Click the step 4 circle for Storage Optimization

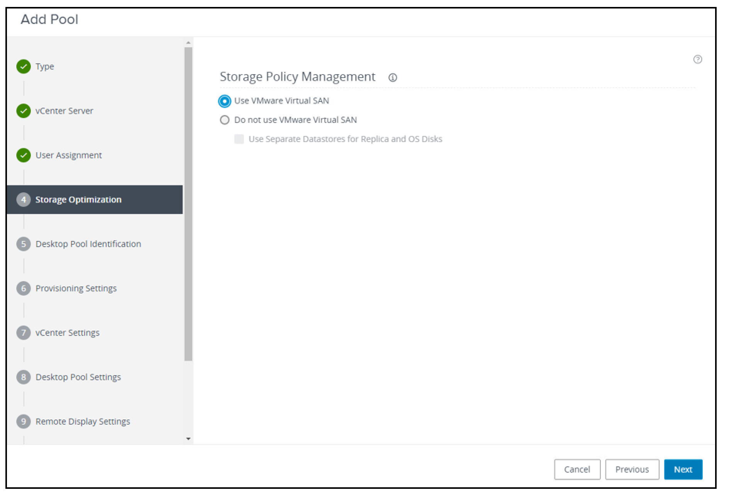click(24, 200)
